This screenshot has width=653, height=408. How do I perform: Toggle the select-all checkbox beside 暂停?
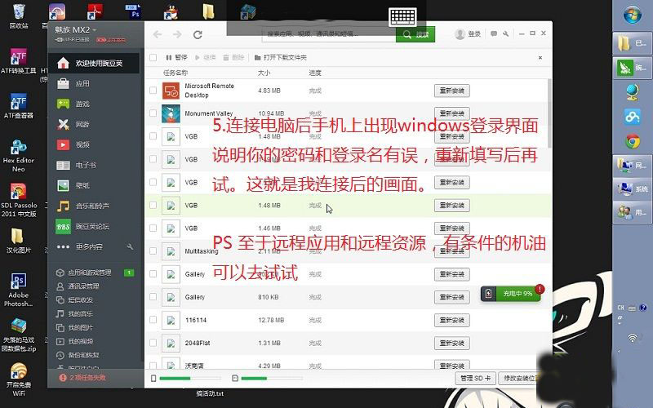(153, 57)
